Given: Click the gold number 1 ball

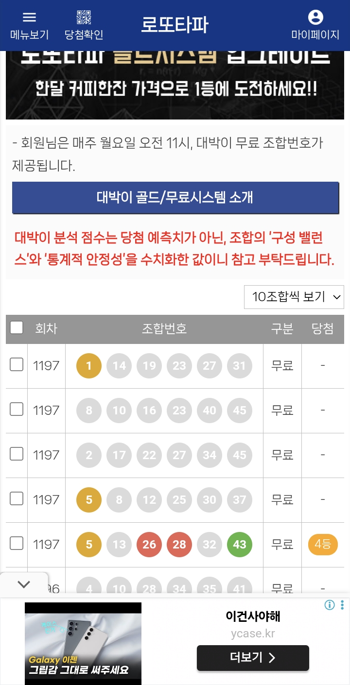Looking at the screenshot, I should [x=89, y=366].
